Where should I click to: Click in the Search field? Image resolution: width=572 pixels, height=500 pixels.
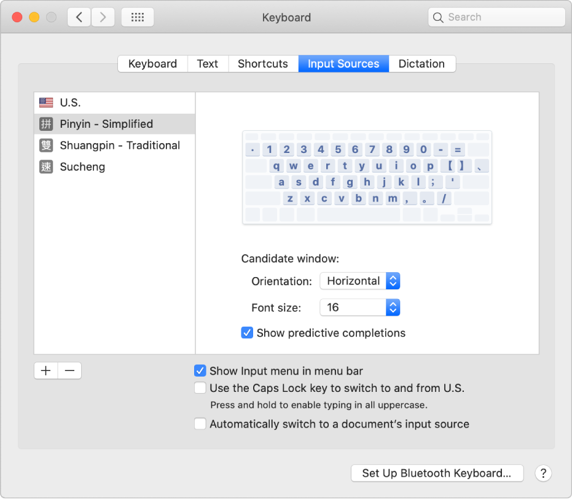(496, 17)
